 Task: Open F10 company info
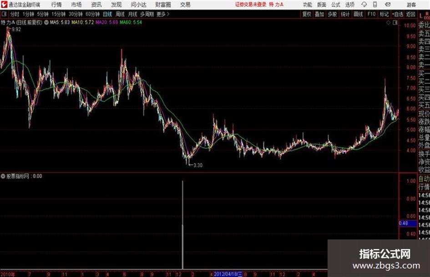(371, 14)
